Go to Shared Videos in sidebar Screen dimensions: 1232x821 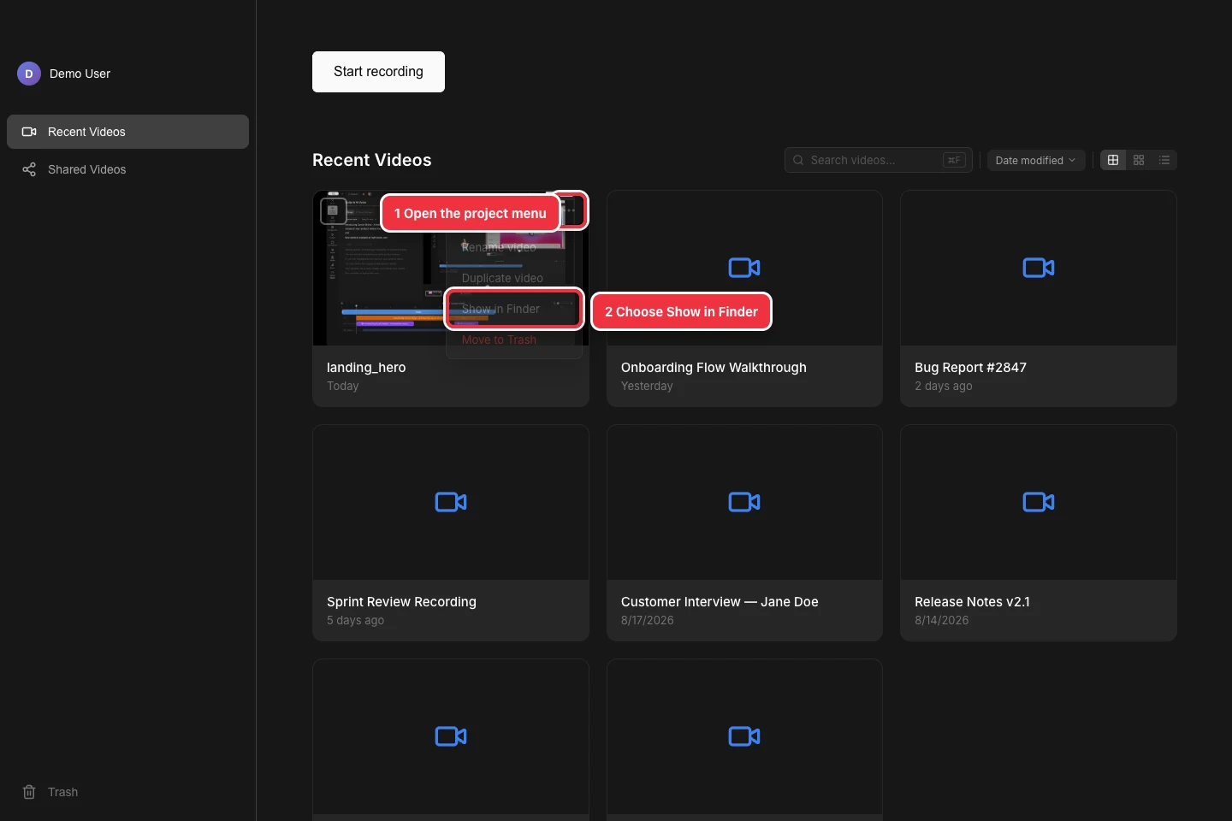coord(127,169)
